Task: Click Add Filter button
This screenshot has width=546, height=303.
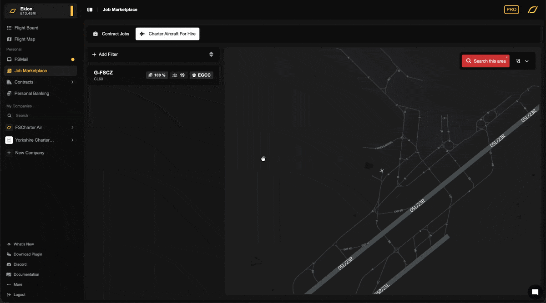Action: [105, 55]
